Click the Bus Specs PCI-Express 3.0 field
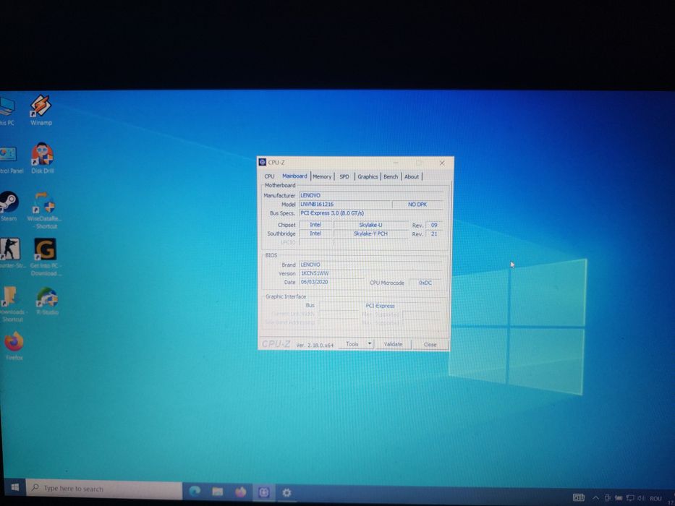The image size is (675, 506). pyautogui.click(x=371, y=213)
